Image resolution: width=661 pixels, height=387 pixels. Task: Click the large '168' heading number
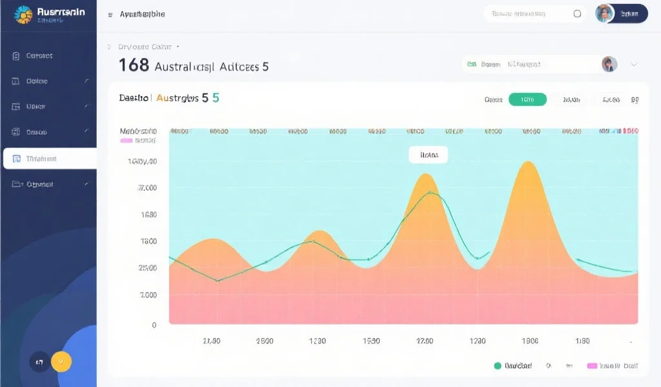pos(134,65)
